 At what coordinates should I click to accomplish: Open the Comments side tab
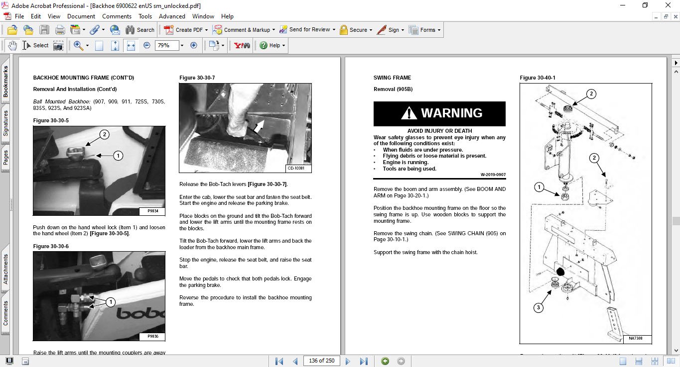5,313
